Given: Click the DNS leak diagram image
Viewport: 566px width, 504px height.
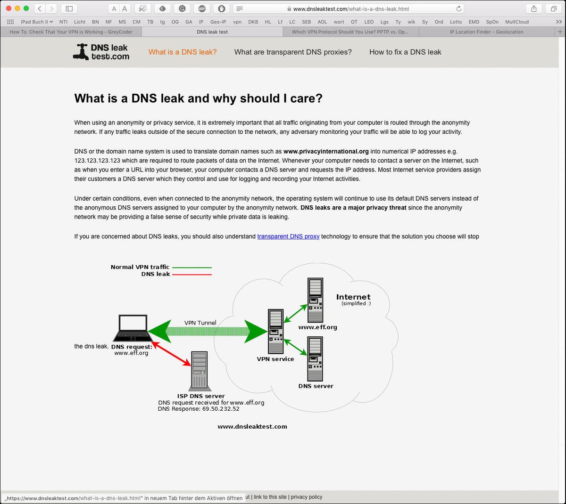Looking at the screenshot, I should point(255,346).
